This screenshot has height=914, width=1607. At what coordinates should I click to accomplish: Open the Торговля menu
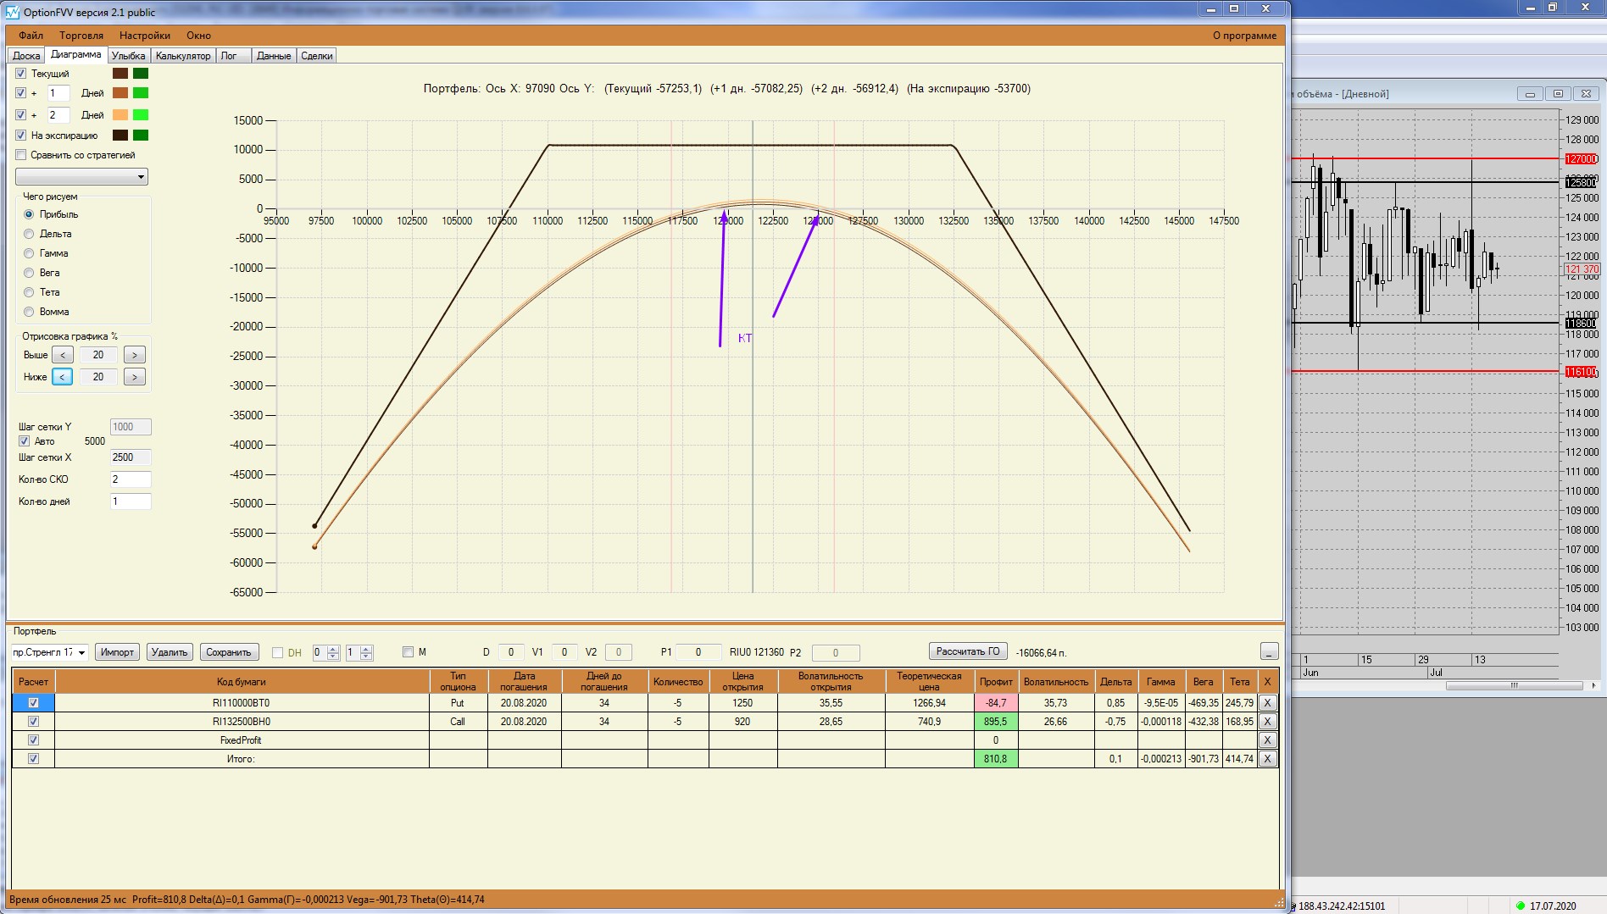point(81,36)
